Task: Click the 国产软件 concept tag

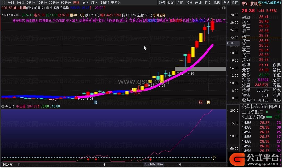Action: (99, 21)
